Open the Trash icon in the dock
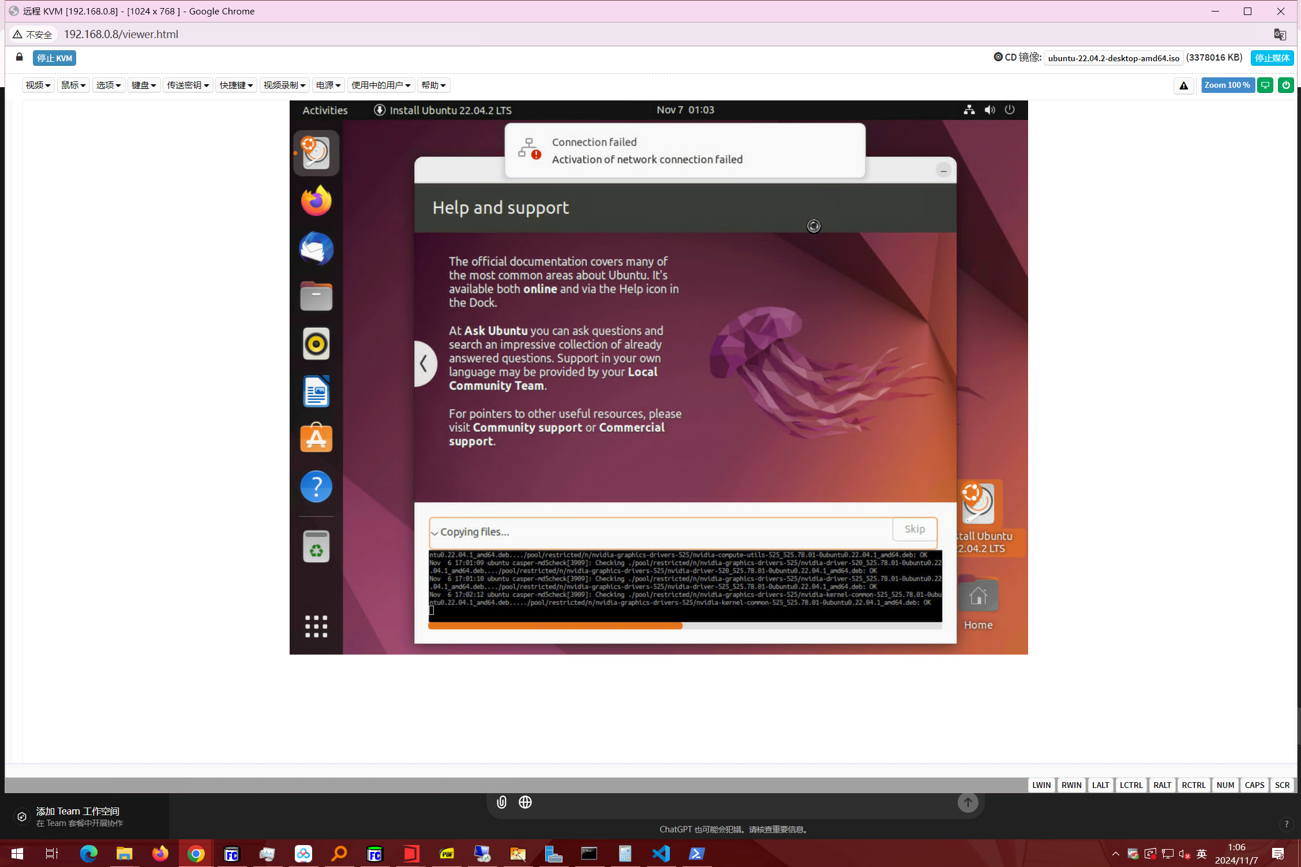1301x867 pixels. tap(316, 547)
